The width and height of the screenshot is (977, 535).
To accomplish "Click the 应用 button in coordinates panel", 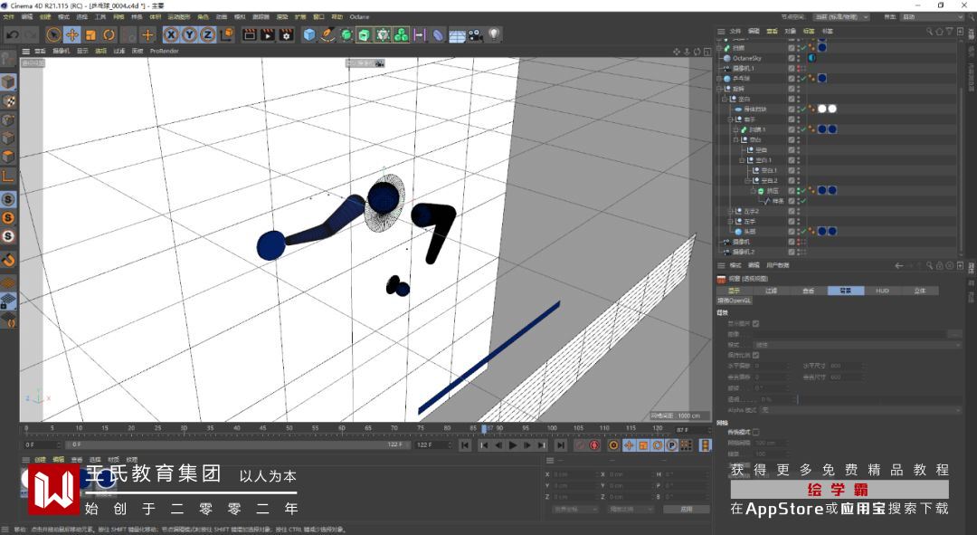I will tap(686, 509).
